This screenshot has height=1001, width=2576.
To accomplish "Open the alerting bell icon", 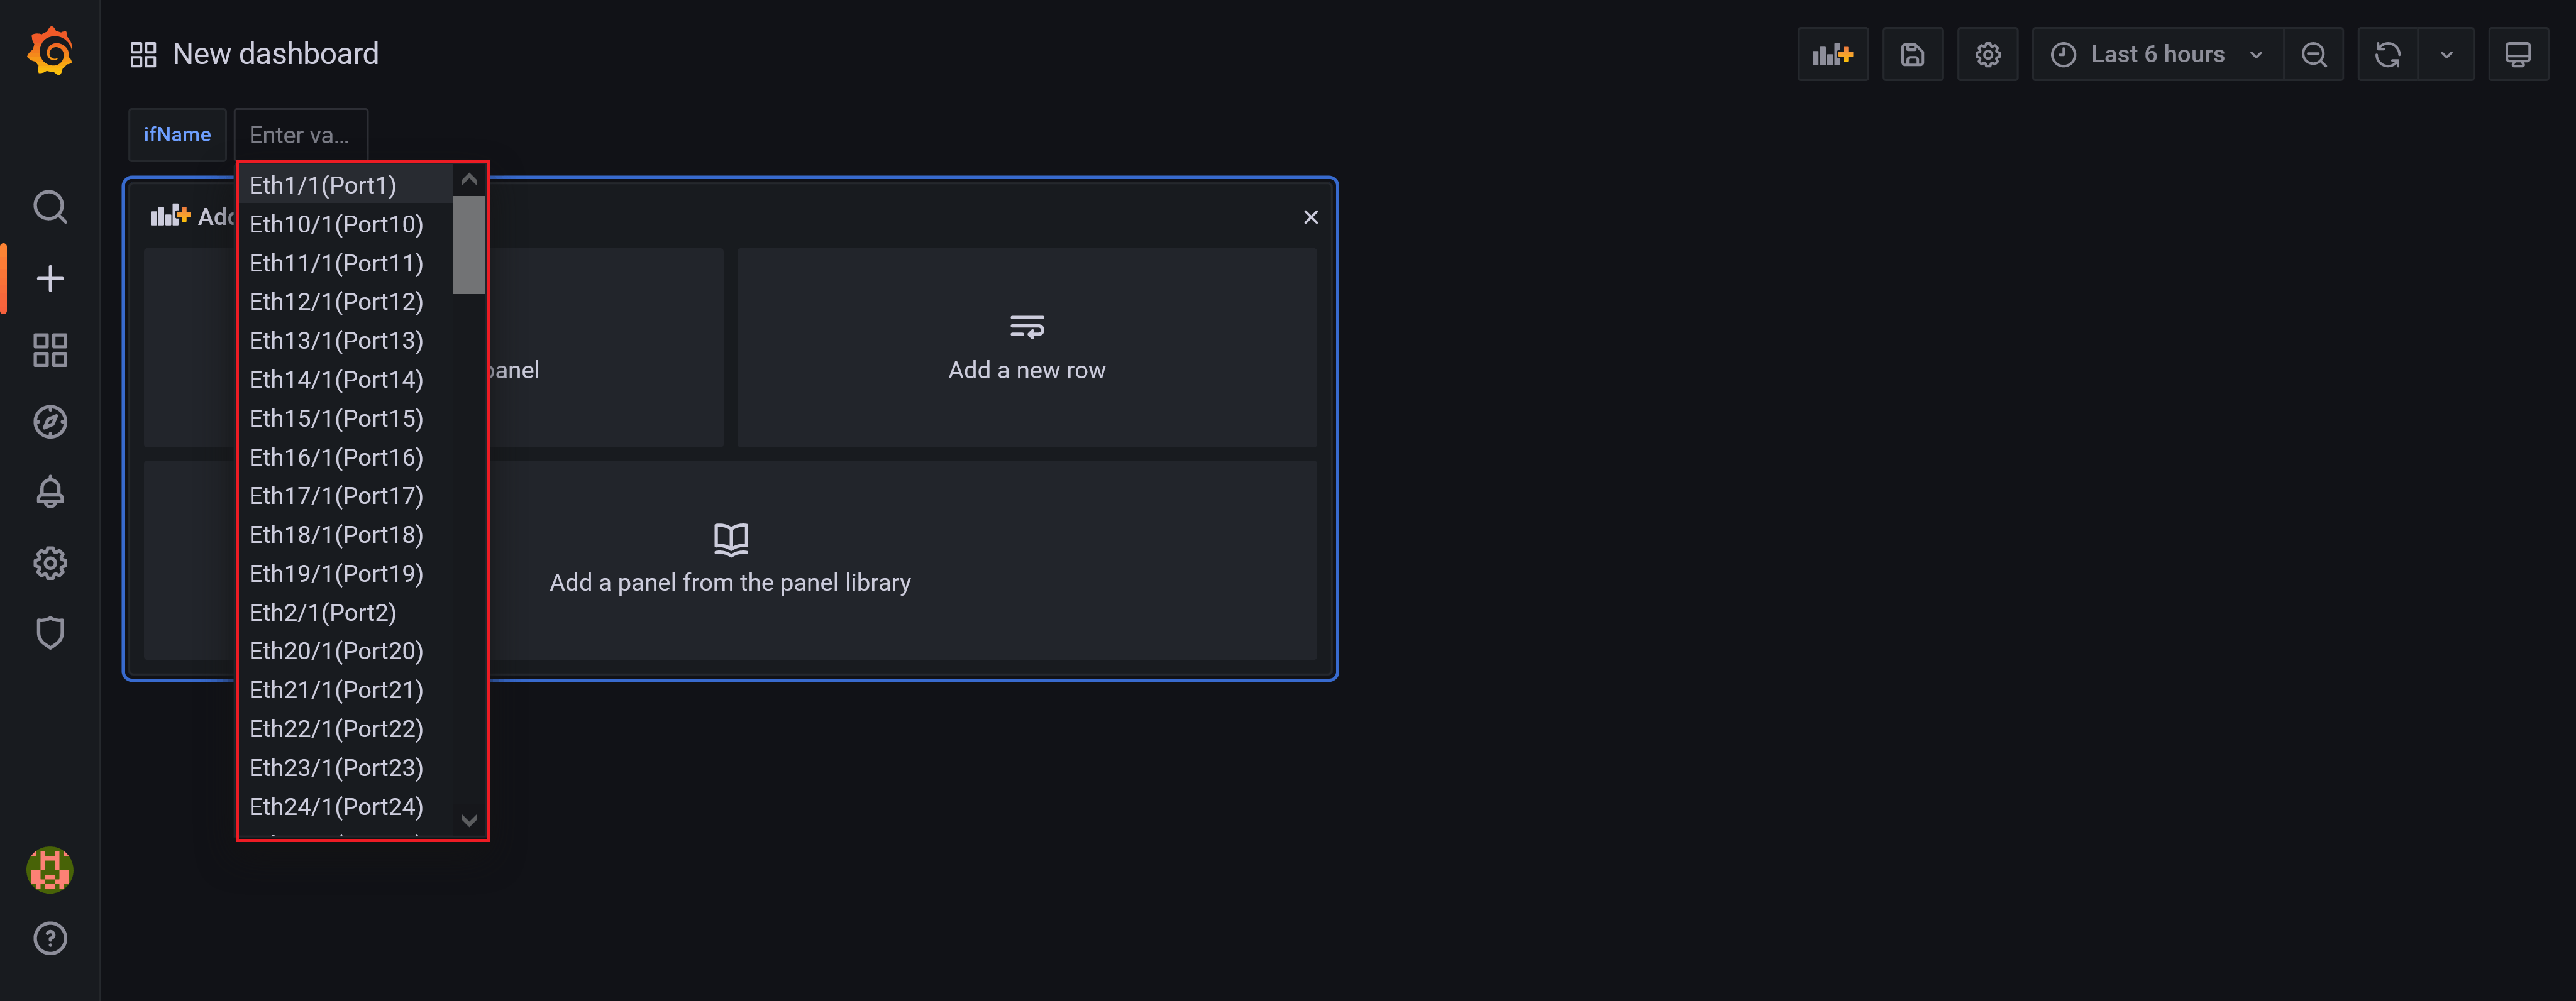I will [x=49, y=492].
